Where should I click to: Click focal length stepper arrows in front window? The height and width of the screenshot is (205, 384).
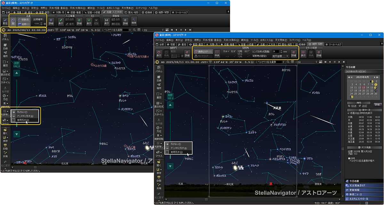281,51
